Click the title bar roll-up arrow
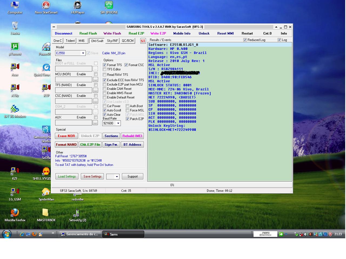 (x=276, y=27)
